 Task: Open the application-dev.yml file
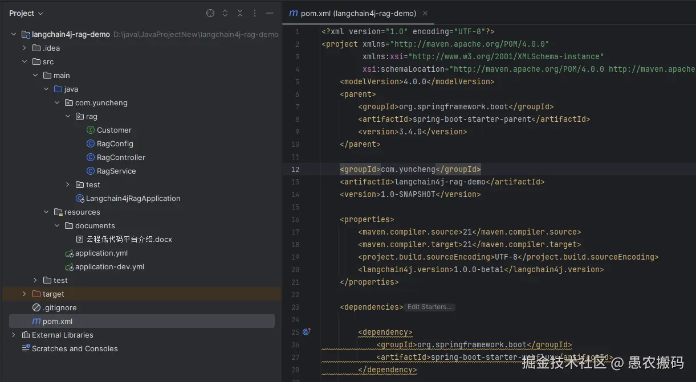click(x=109, y=266)
